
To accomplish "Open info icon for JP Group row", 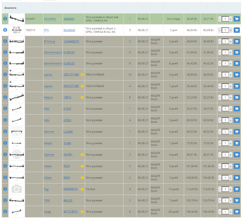I will tap(5, 41).
